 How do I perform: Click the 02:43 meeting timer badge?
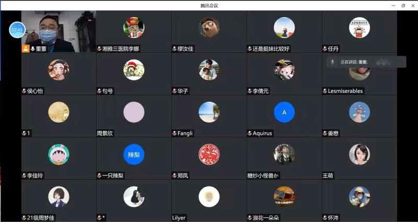[x=17, y=30]
